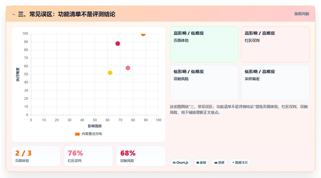Select the crimson scatter point near 88

coord(118,44)
